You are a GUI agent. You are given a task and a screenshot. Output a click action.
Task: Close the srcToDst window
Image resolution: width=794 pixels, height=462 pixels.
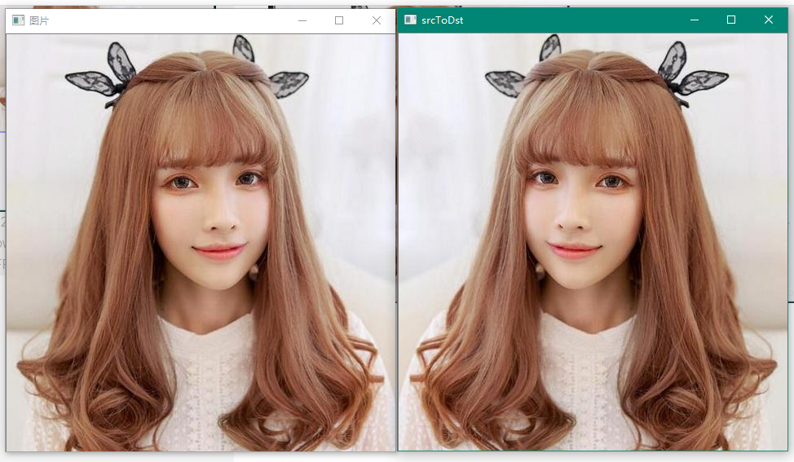coord(769,20)
